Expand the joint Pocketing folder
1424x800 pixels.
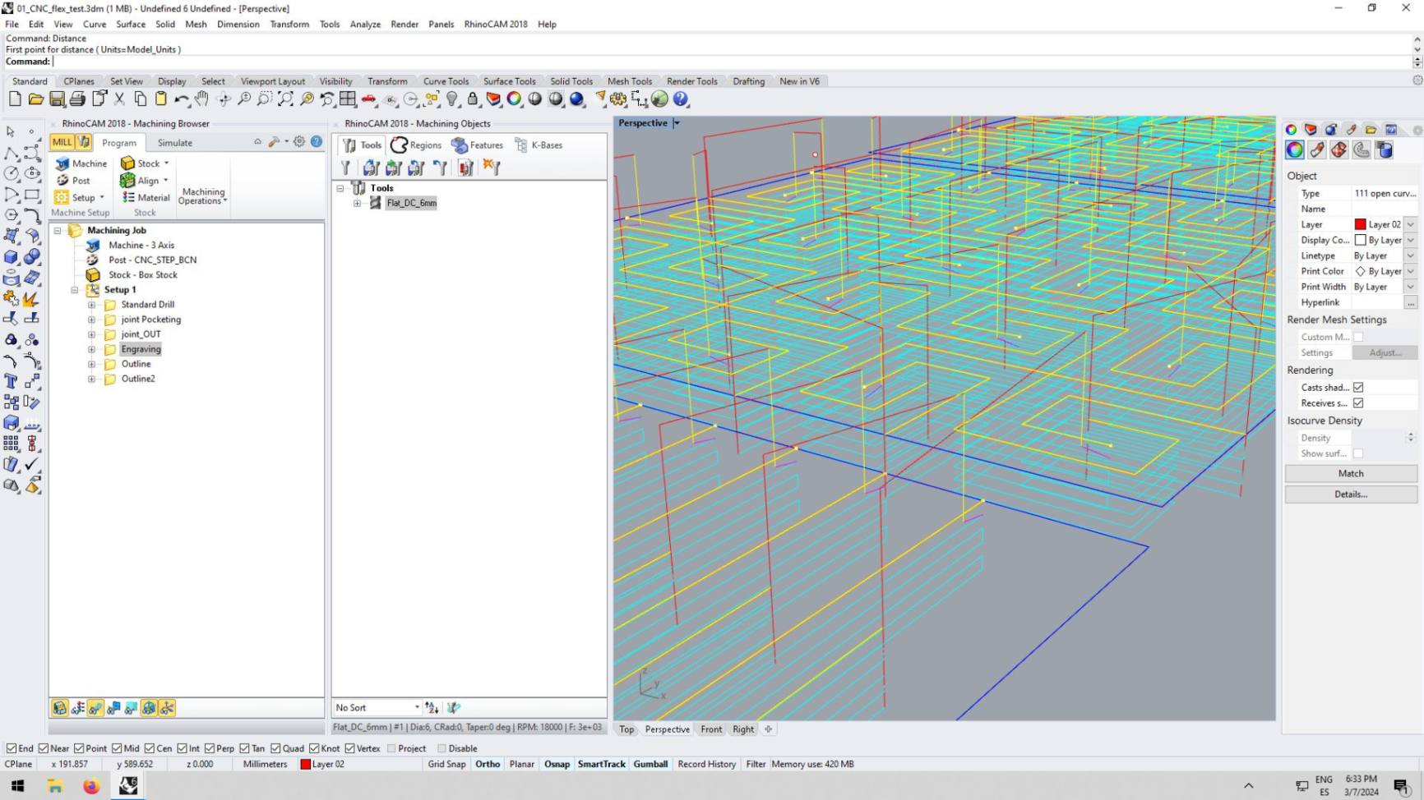[x=92, y=320]
